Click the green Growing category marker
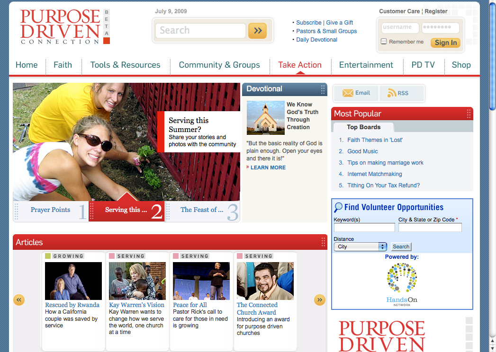The height and width of the screenshot is (352, 496). point(48,256)
